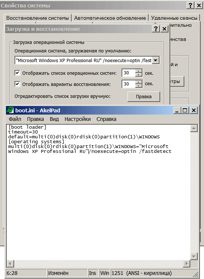Click the horizontal scrollbar left arrow in AkelPad
This screenshot has height=279, width=204.
[x=10, y=263]
